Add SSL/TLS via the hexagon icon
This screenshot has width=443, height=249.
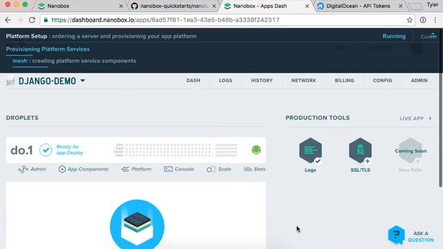pyautogui.click(x=360, y=151)
